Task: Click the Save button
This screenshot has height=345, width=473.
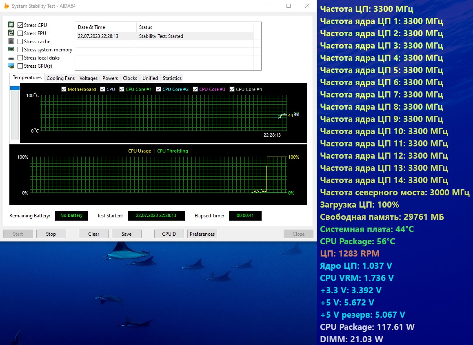Action: point(127,234)
